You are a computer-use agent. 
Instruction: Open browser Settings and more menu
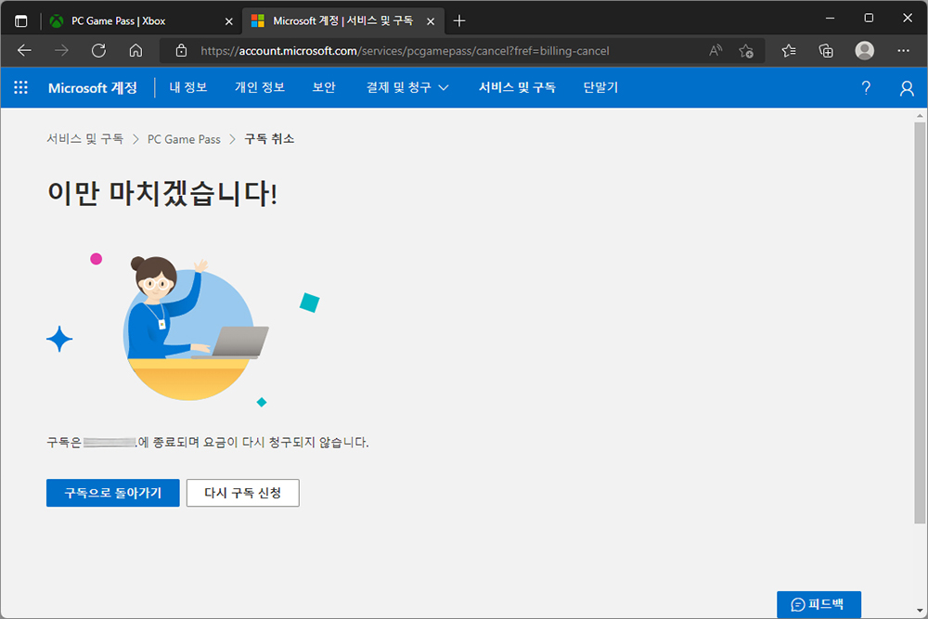coord(903,51)
